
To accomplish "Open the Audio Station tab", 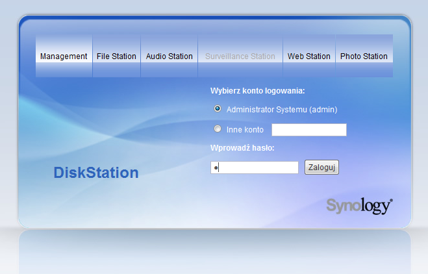I will [x=170, y=56].
